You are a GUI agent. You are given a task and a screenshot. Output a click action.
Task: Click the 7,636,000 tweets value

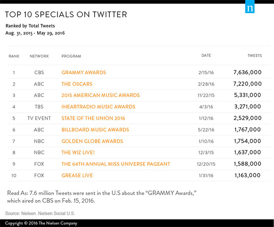tap(247, 73)
